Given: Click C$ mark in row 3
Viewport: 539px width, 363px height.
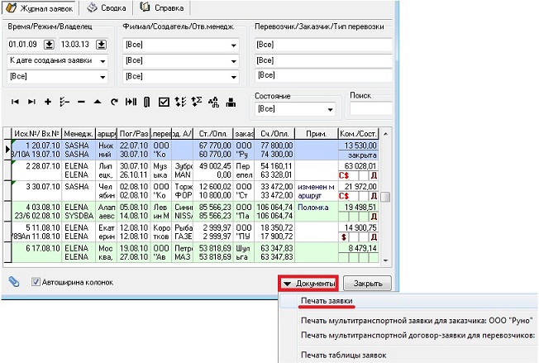Looking at the screenshot, I should tap(344, 196).
